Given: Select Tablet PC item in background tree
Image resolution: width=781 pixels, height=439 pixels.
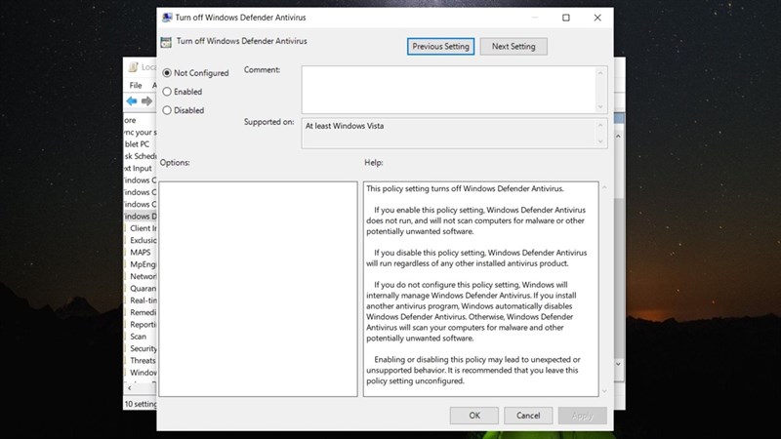Looking at the screenshot, I should tap(138, 143).
